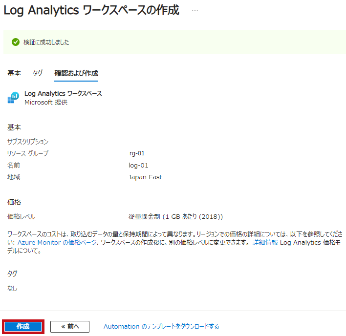Click the 名前 label
This screenshot has width=346, height=336.
(14, 166)
